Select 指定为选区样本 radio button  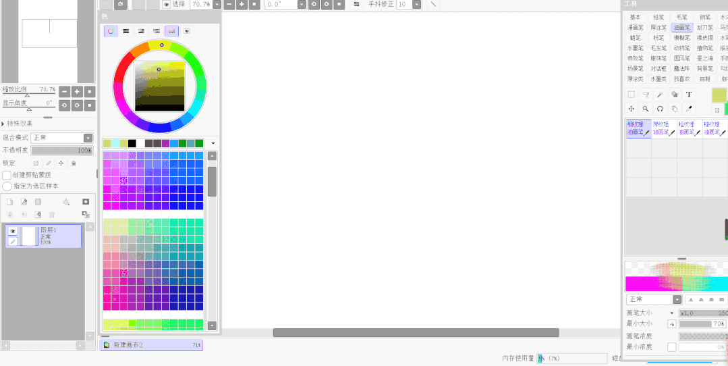7,186
